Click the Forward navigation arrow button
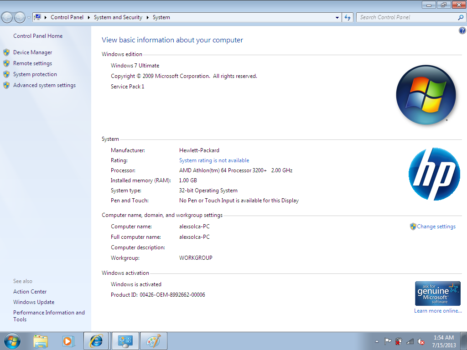 (20, 18)
